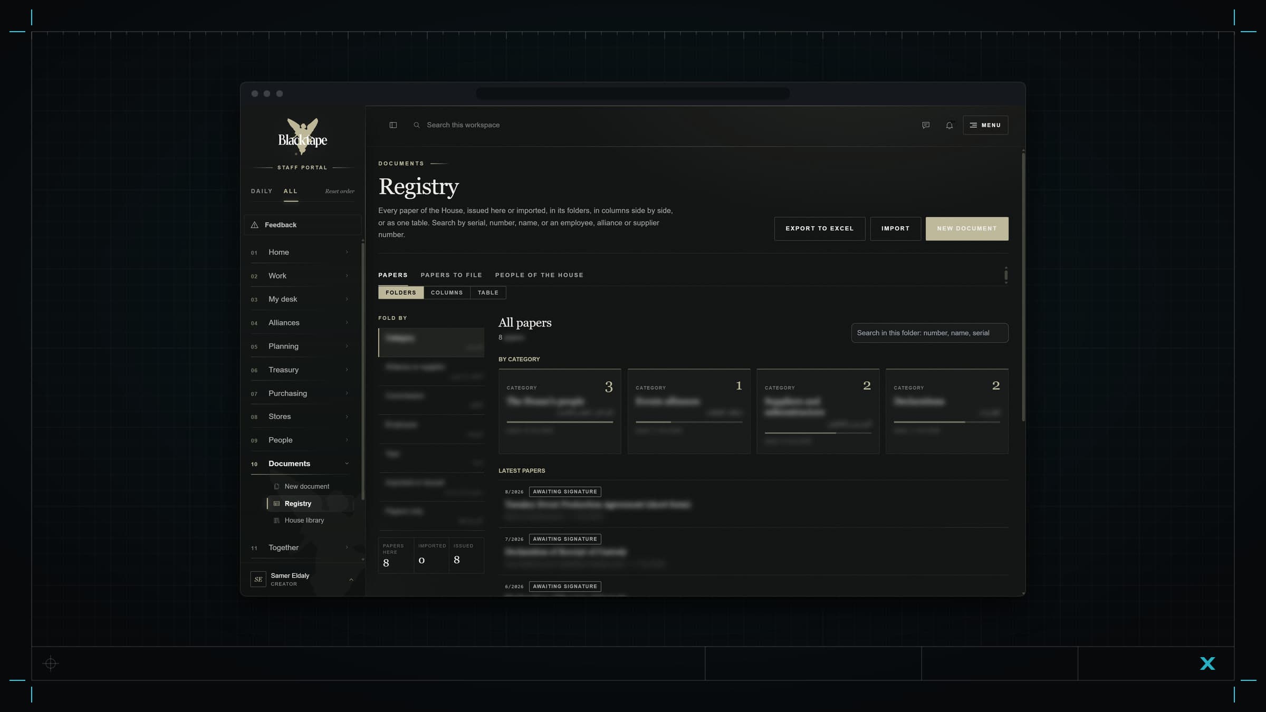This screenshot has width=1266, height=712.
Task: Focus the Search in this folder field
Action: pyautogui.click(x=929, y=333)
